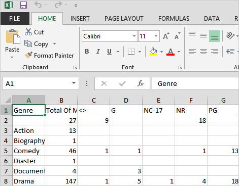The height and width of the screenshot is (186, 239).
Task: Select cell with value 27
Action: [x=61, y=120]
